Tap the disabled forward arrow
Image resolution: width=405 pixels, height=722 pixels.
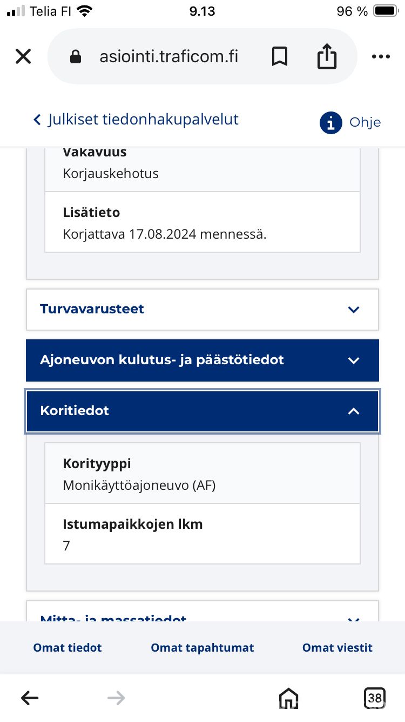click(x=116, y=698)
